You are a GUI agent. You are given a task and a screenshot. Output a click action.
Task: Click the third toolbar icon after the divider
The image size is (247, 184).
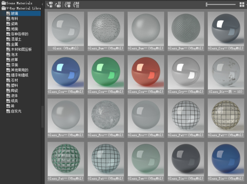68,4
